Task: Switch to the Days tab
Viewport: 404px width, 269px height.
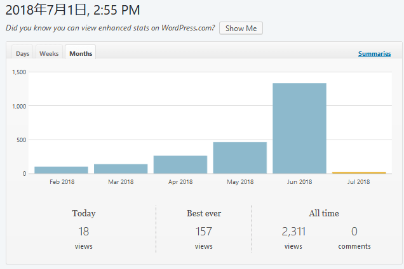Action: [23, 54]
